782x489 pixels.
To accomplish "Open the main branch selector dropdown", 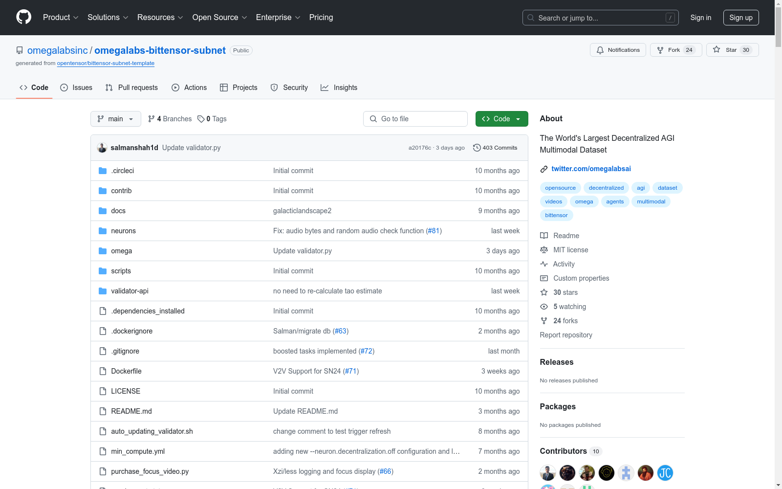I will pyautogui.click(x=116, y=119).
